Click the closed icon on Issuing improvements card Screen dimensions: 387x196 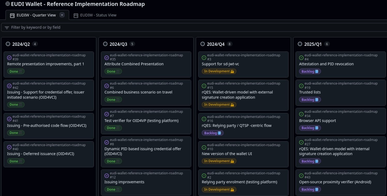point(107,176)
